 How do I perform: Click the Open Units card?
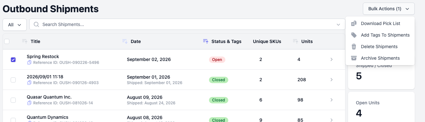[381, 107]
